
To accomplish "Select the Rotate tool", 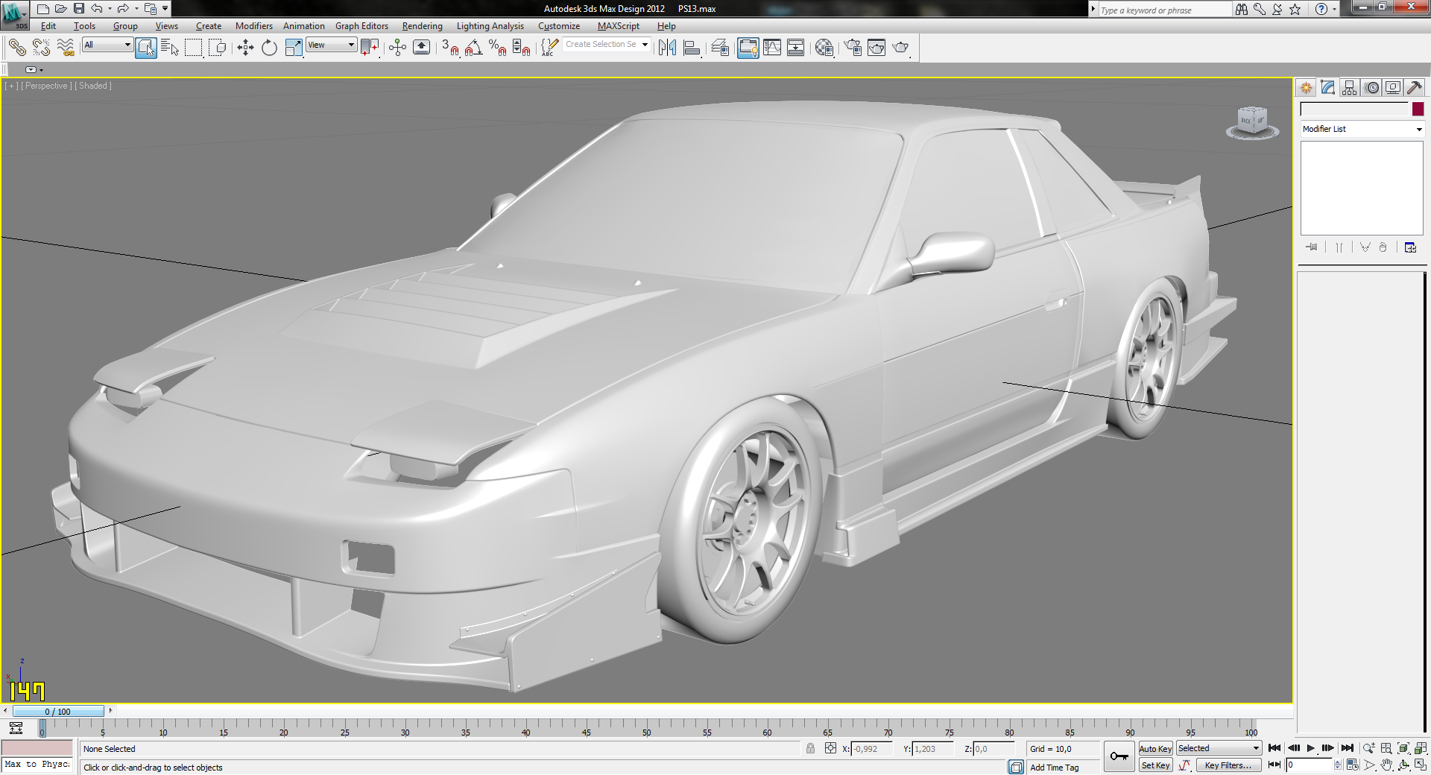I will 269,48.
